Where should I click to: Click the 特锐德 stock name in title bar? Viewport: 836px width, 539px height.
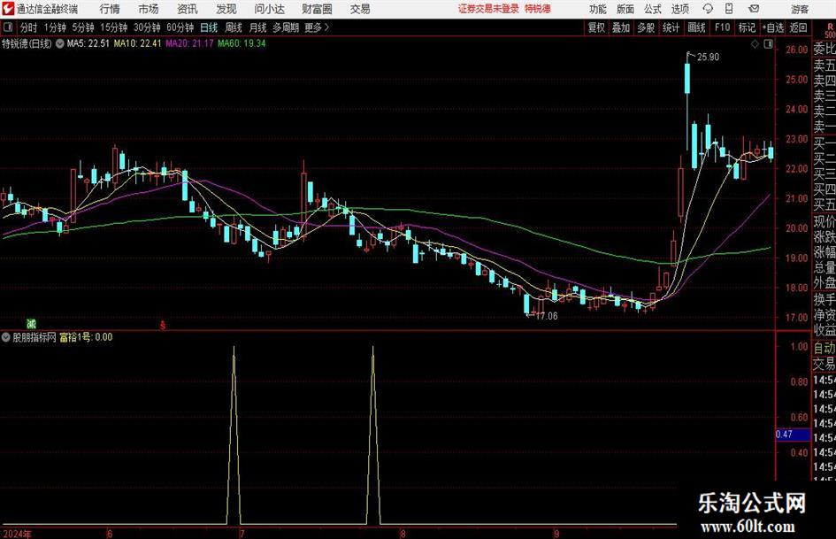pos(538,9)
